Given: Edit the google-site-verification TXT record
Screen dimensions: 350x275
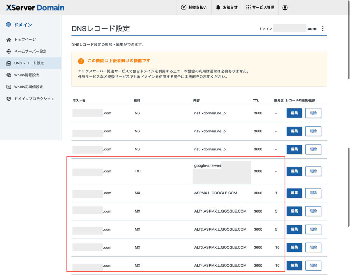Looking at the screenshot, I should pos(294,171).
